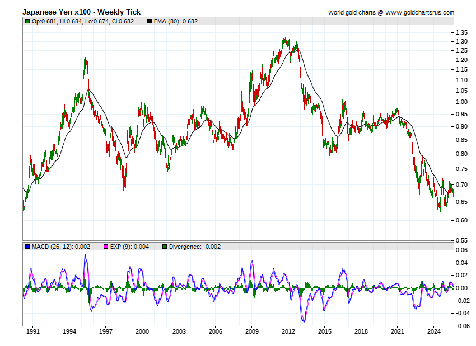476x346 pixels.
Task: Click the 1991 year label on x-axis
Action: [x=33, y=331]
